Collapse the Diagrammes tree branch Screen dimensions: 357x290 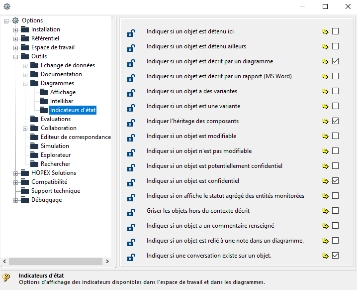coord(25,83)
